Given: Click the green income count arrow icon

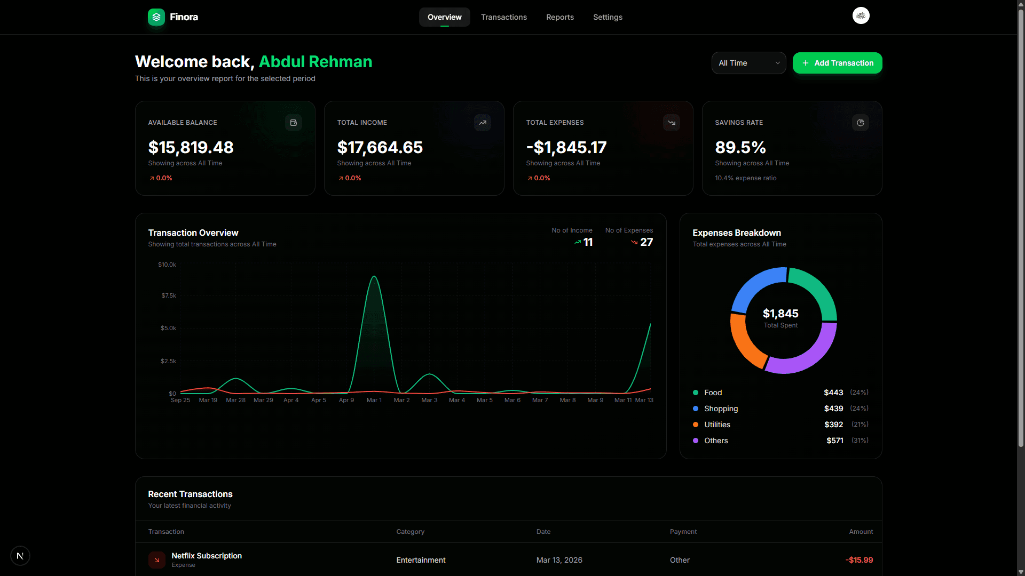Looking at the screenshot, I should 578,242.
